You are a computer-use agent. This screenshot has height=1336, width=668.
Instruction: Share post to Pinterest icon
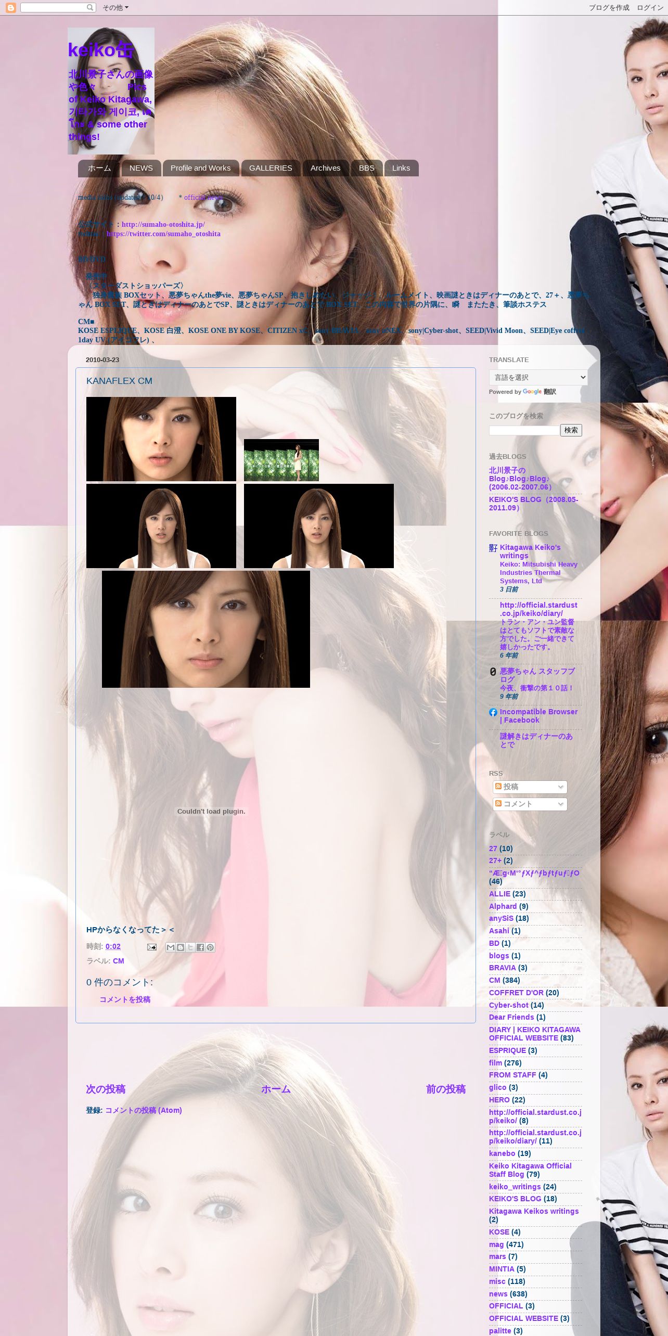tap(210, 947)
